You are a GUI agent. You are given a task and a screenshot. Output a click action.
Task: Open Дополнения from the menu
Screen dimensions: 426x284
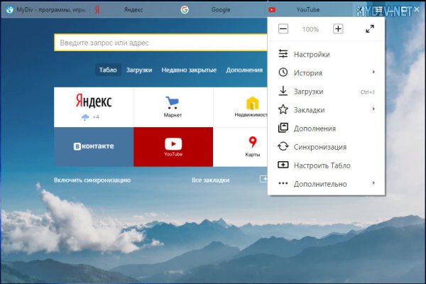[313, 129]
